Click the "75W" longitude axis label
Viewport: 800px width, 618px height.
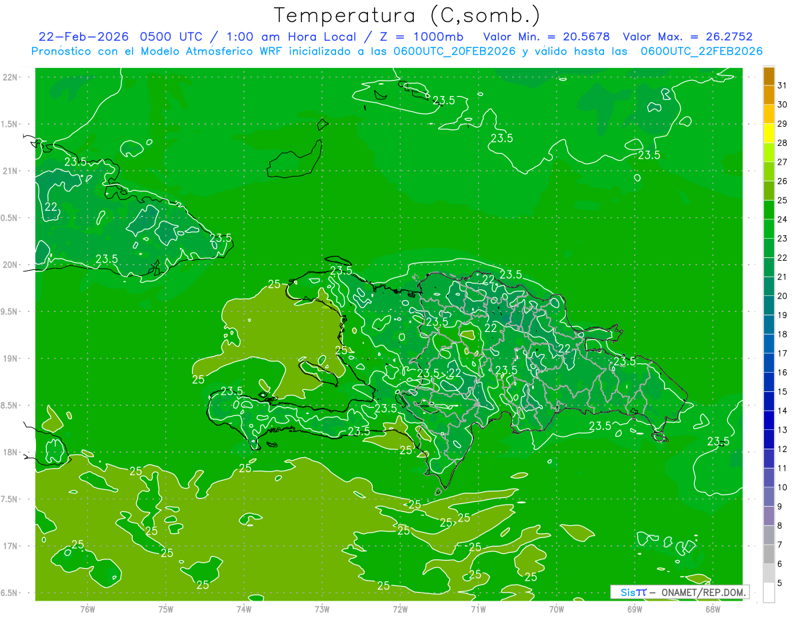[x=165, y=609]
